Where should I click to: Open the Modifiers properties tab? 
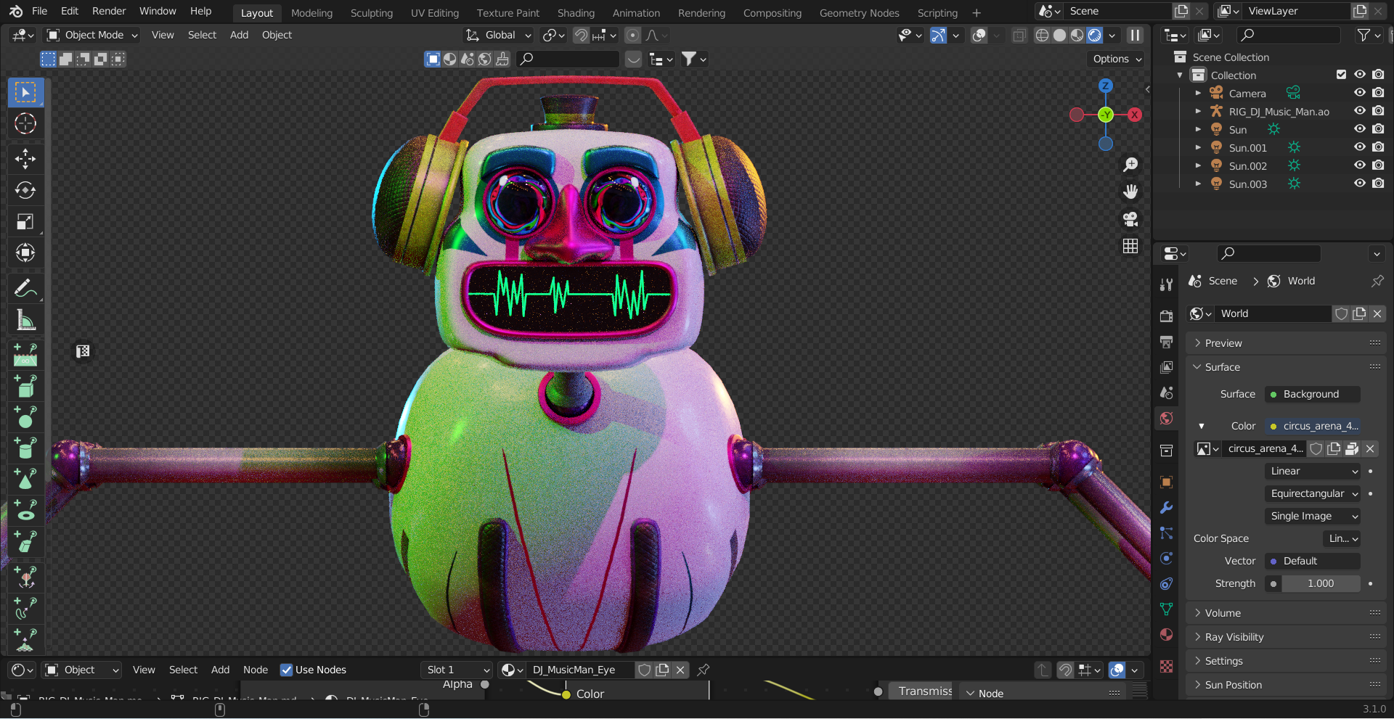pyautogui.click(x=1166, y=508)
